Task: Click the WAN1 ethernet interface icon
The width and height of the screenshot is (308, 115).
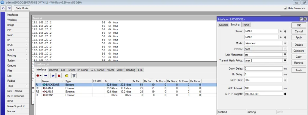Action: coord(44,95)
